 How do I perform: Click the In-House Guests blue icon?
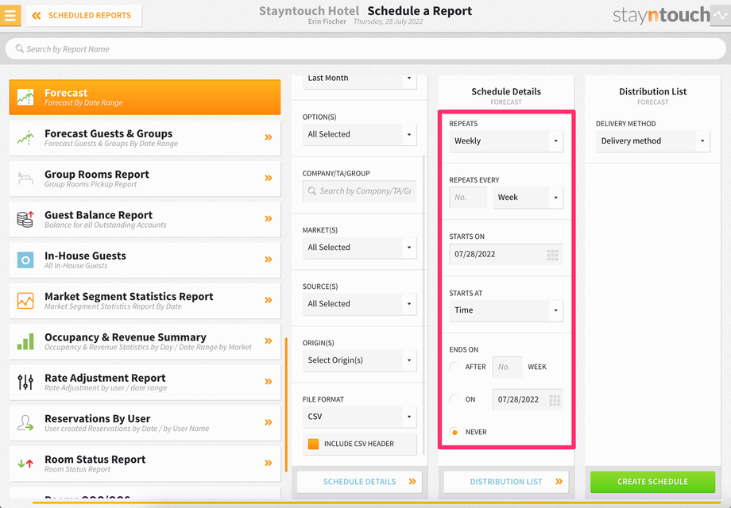[x=25, y=260]
